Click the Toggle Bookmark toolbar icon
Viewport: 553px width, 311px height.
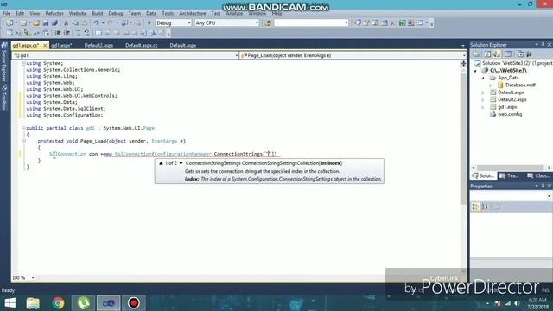click(x=99, y=33)
